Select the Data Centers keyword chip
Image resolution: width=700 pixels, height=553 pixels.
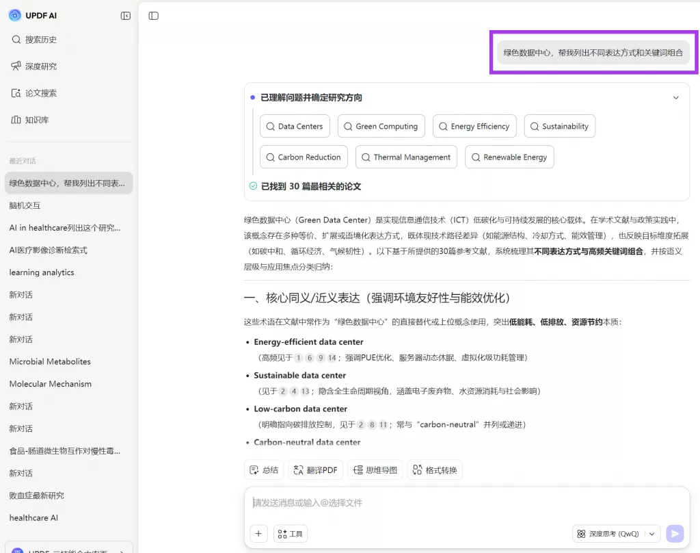(x=295, y=126)
